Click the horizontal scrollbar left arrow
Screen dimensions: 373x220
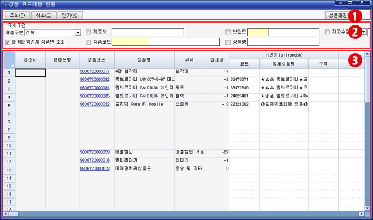(6, 214)
